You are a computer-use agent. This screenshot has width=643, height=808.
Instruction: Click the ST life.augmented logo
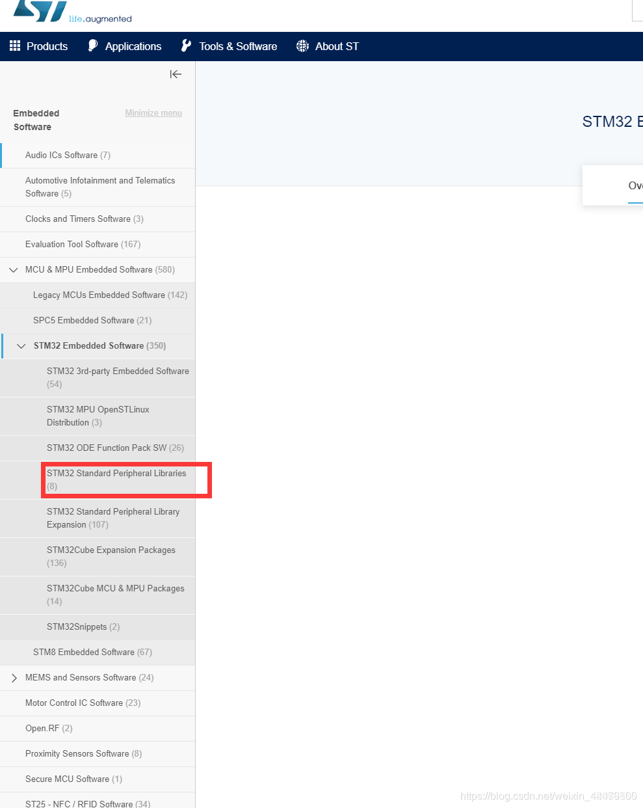click(x=72, y=12)
